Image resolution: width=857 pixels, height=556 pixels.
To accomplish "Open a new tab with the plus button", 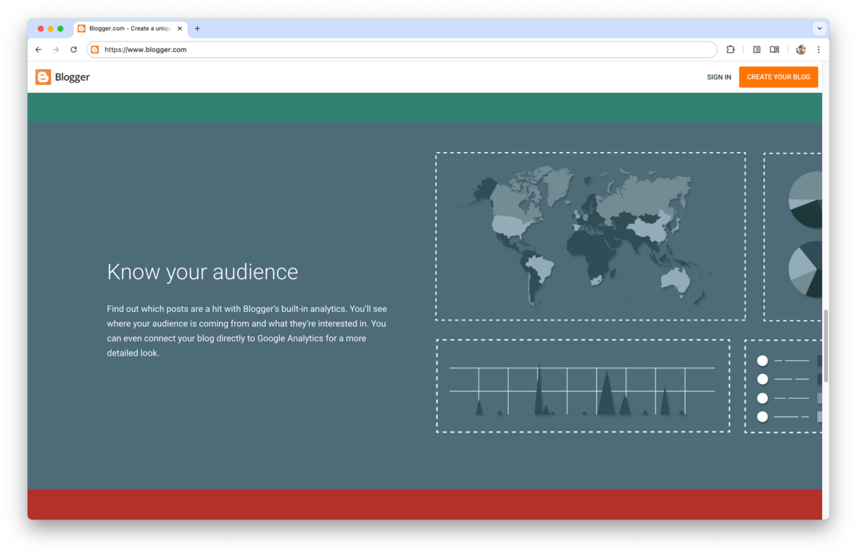I will click(x=196, y=28).
